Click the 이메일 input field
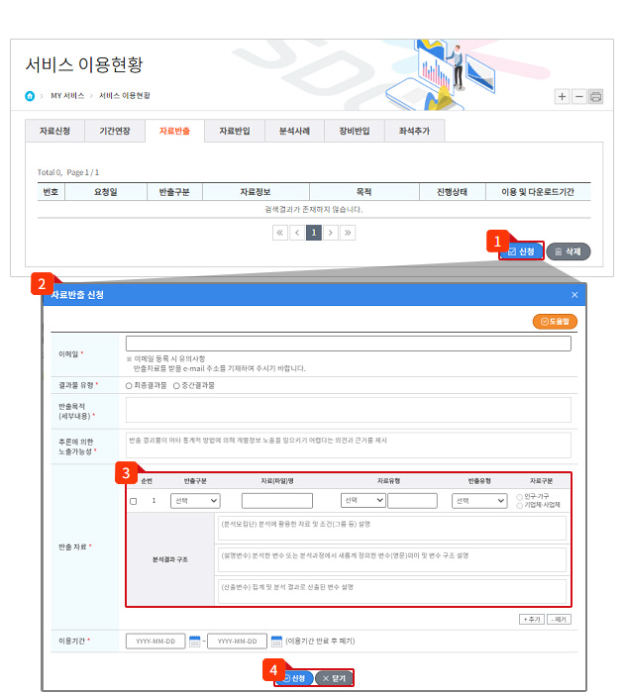The image size is (624, 693). (349, 344)
